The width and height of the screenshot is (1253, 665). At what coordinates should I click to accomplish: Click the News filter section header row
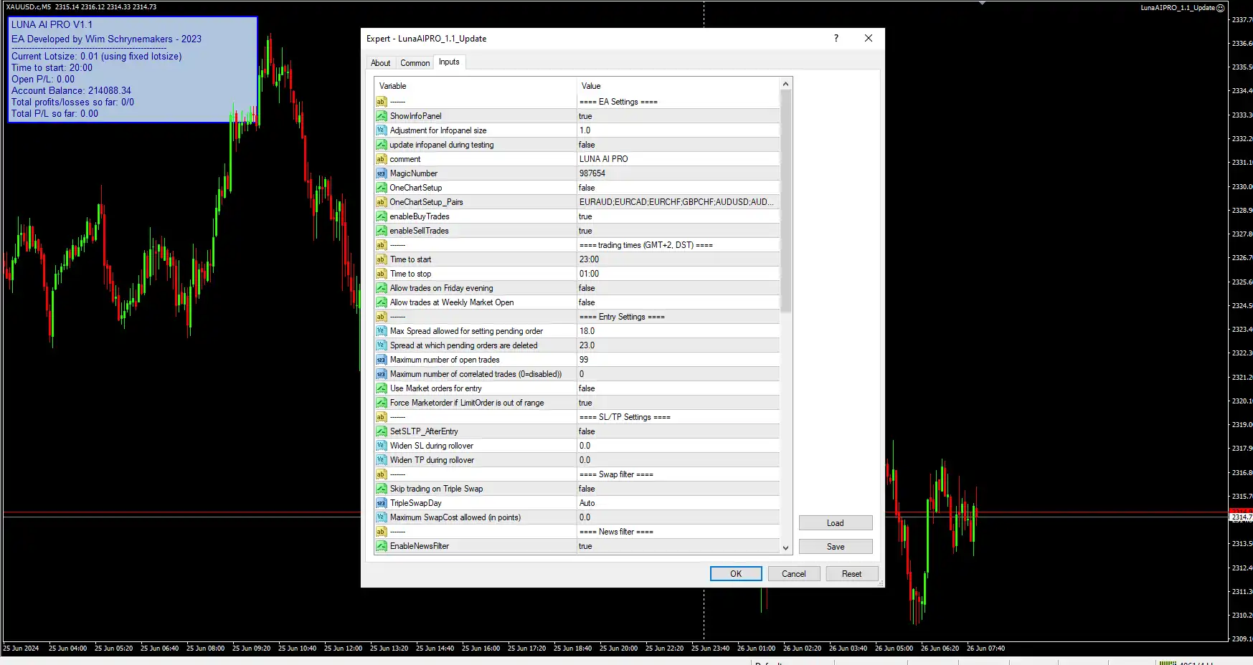[x=577, y=532]
